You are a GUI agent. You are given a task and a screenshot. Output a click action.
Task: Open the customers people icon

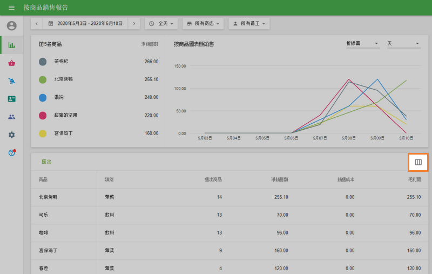tap(11, 117)
